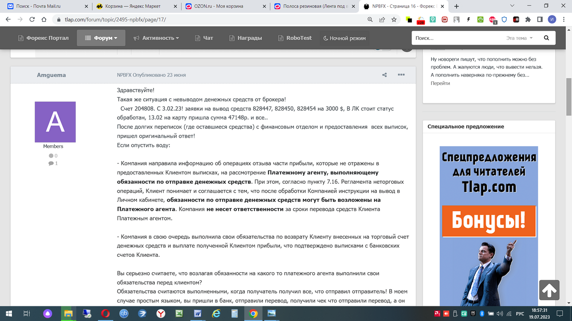Open Epic Games tray icon
This screenshot has height=321, width=572.
473,313
